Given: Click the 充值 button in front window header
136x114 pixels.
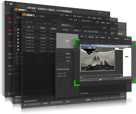Looking at the screenshot, I should pyautogui.click(x=97, y=22).
